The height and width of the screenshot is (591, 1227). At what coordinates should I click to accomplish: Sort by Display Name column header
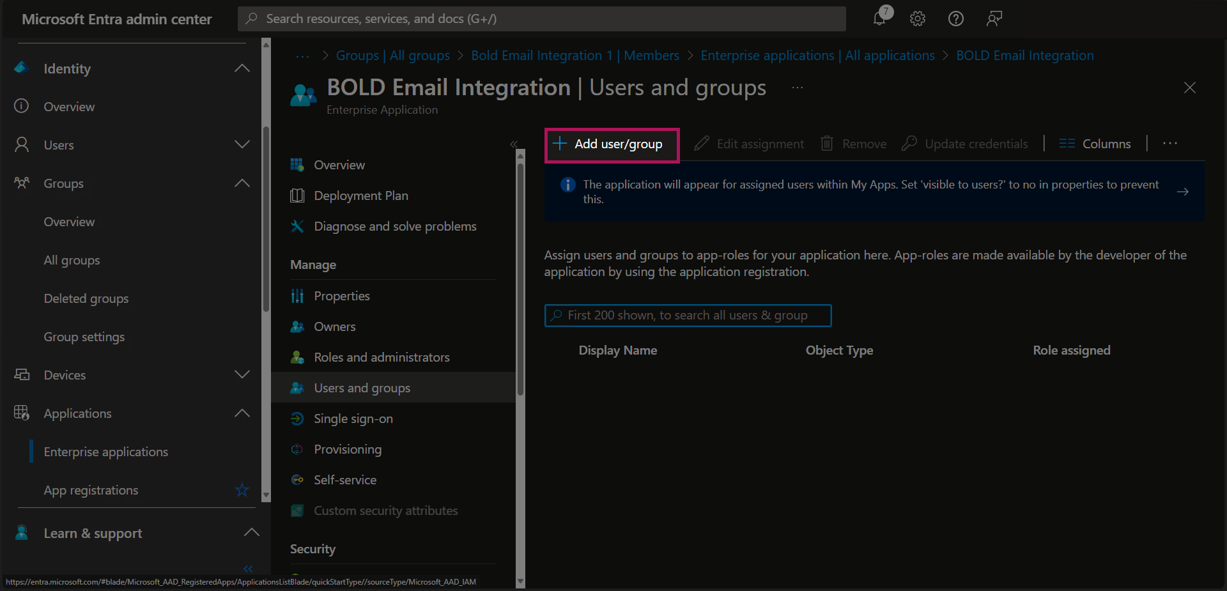(x=618, y=350)
